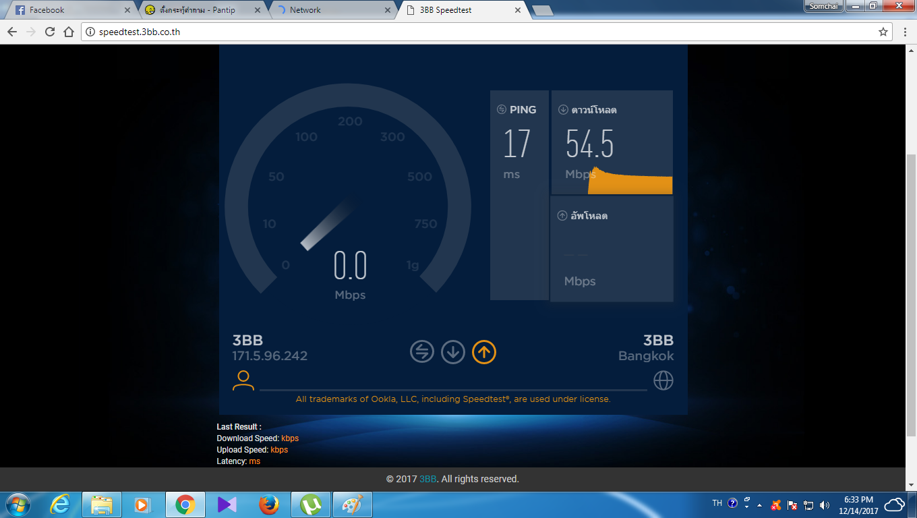Click the PING panel icon

pos(502,110)
